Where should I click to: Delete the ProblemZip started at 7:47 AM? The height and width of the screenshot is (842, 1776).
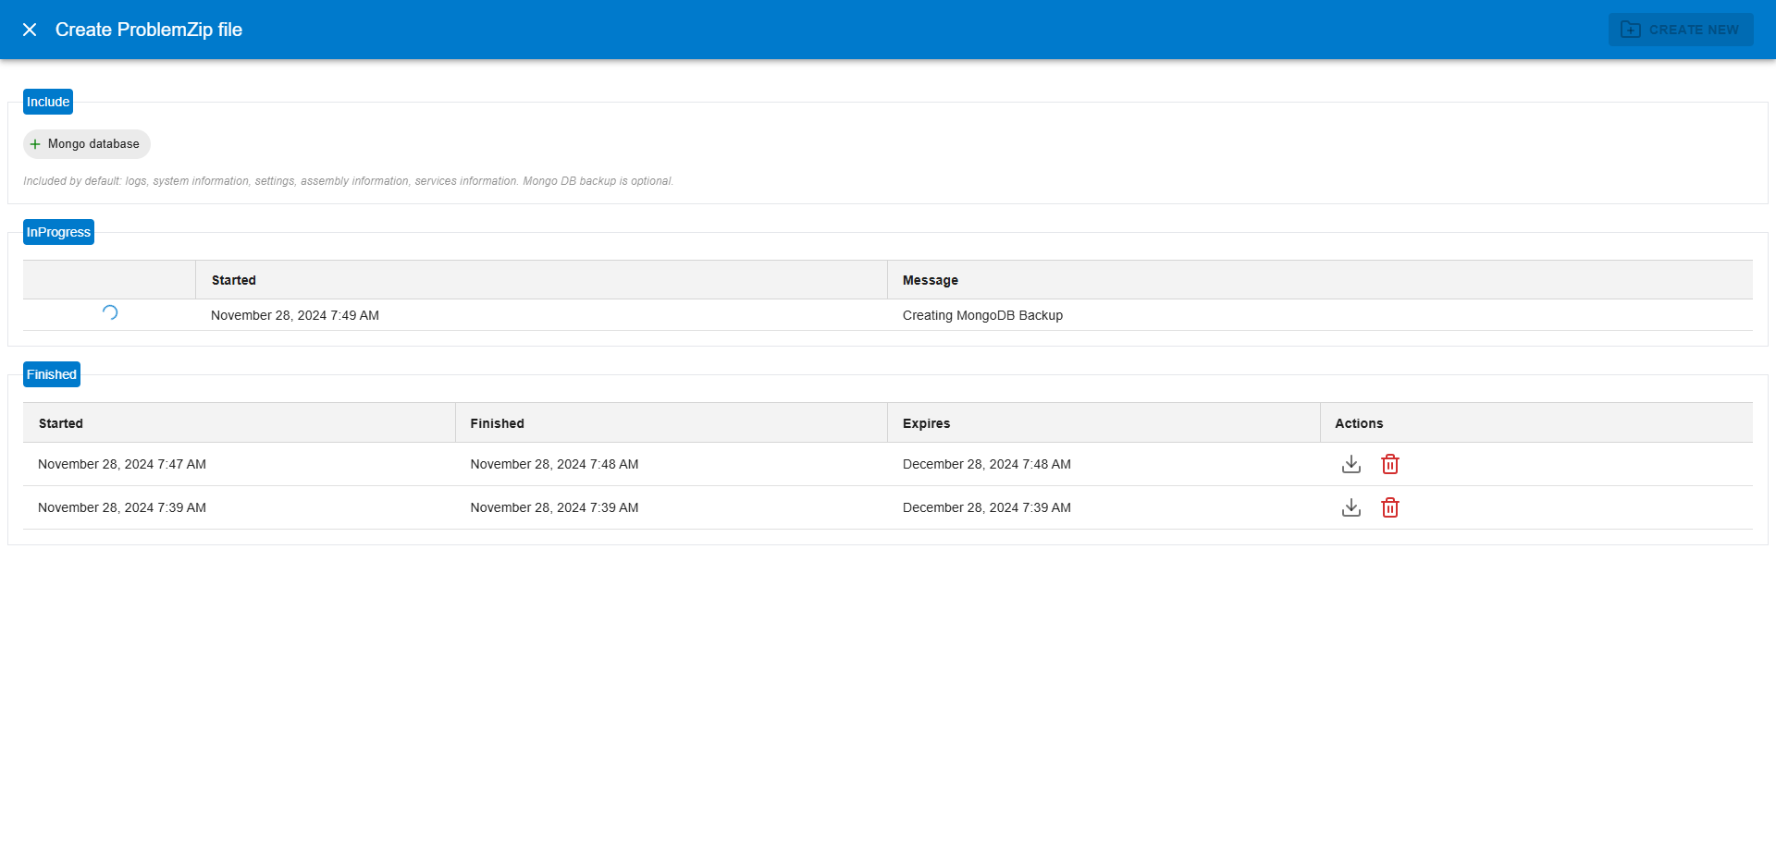[1389, 464]
